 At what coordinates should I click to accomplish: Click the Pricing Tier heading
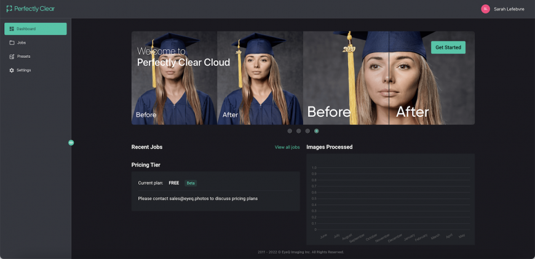click(x=146, y=165)
